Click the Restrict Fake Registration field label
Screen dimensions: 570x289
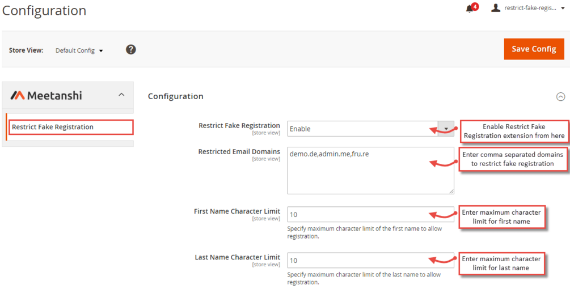coord(239,126)
